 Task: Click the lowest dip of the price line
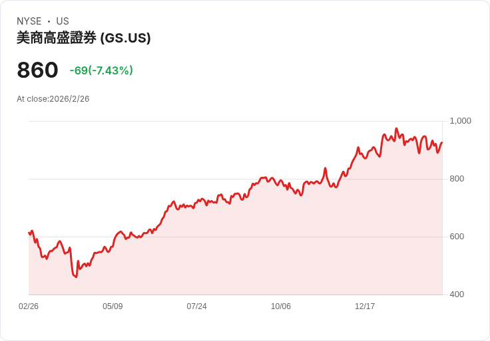pos(76,276)
